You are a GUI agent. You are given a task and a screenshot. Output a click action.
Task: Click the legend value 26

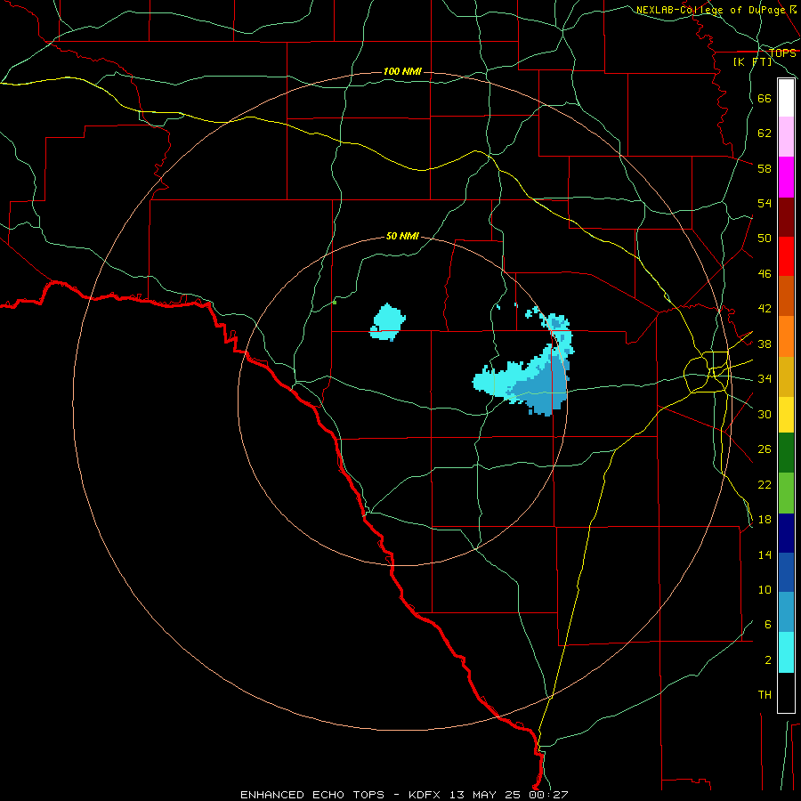point(765,449)
